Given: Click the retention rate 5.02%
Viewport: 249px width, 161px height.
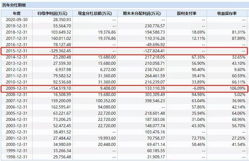Looking at the screenshot, I should [240, 94].
